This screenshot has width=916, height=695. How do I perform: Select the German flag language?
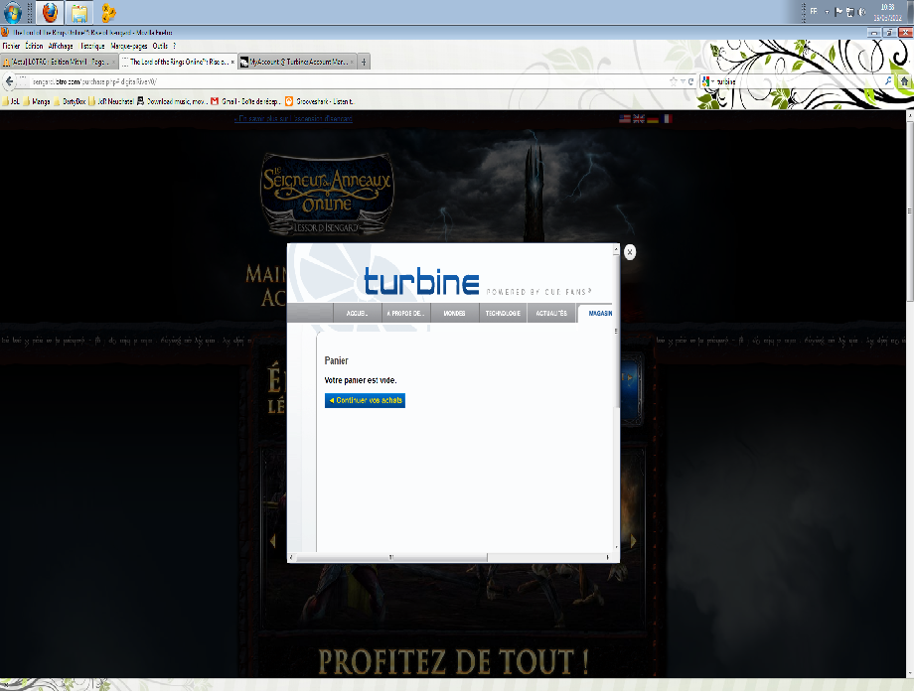pyautogui.click(x=653, y=118)
